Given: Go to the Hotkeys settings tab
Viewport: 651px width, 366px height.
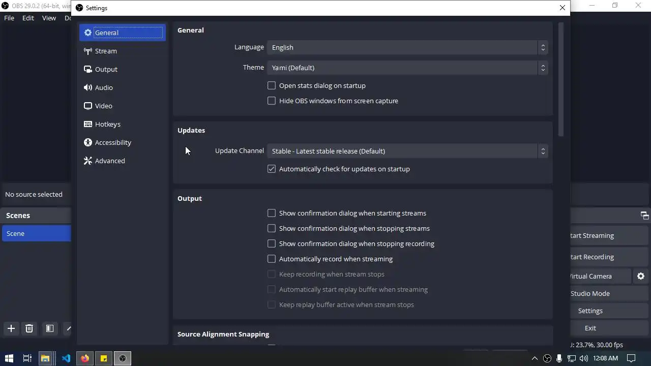Looking at the screenshot, I should (107, 124).
